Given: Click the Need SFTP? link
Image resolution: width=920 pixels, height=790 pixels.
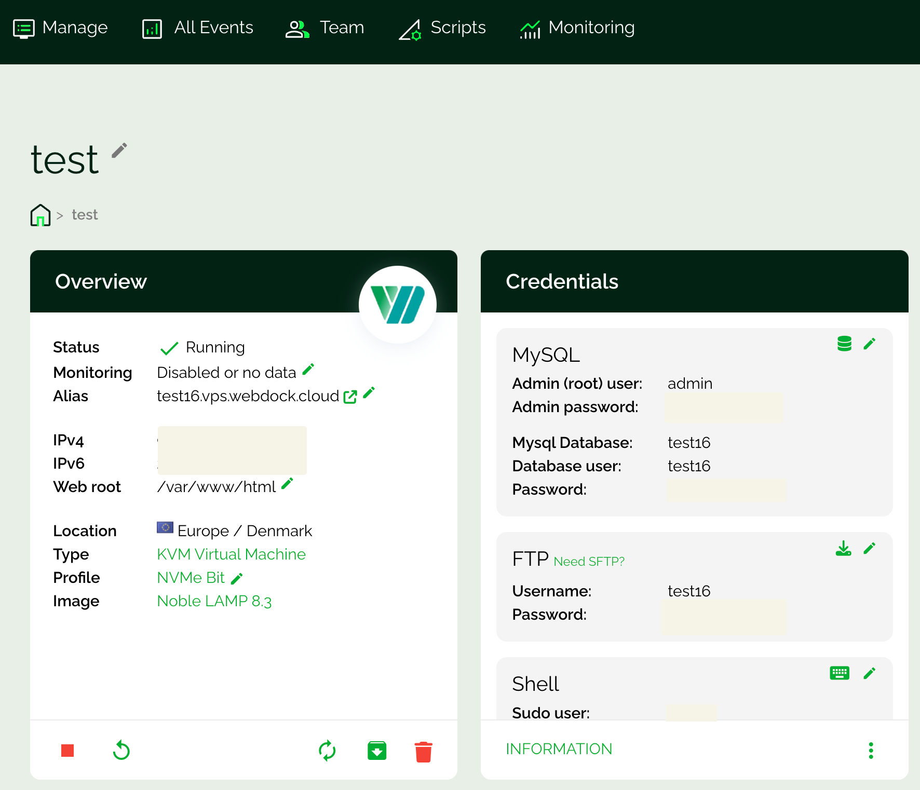Looking at the screenshot, I should coord(589,562).
